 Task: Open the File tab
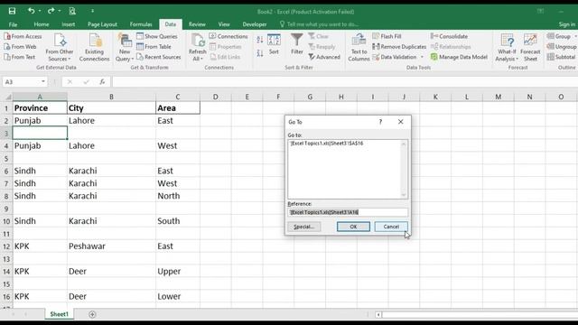point(13,24)
